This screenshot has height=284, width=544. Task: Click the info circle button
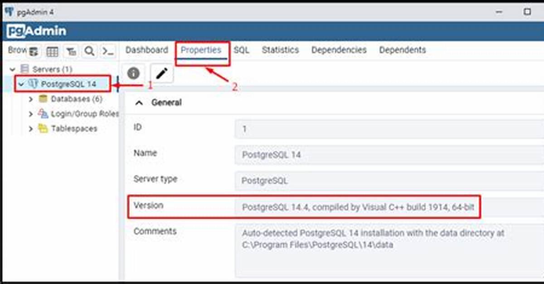tap(133, 73)
